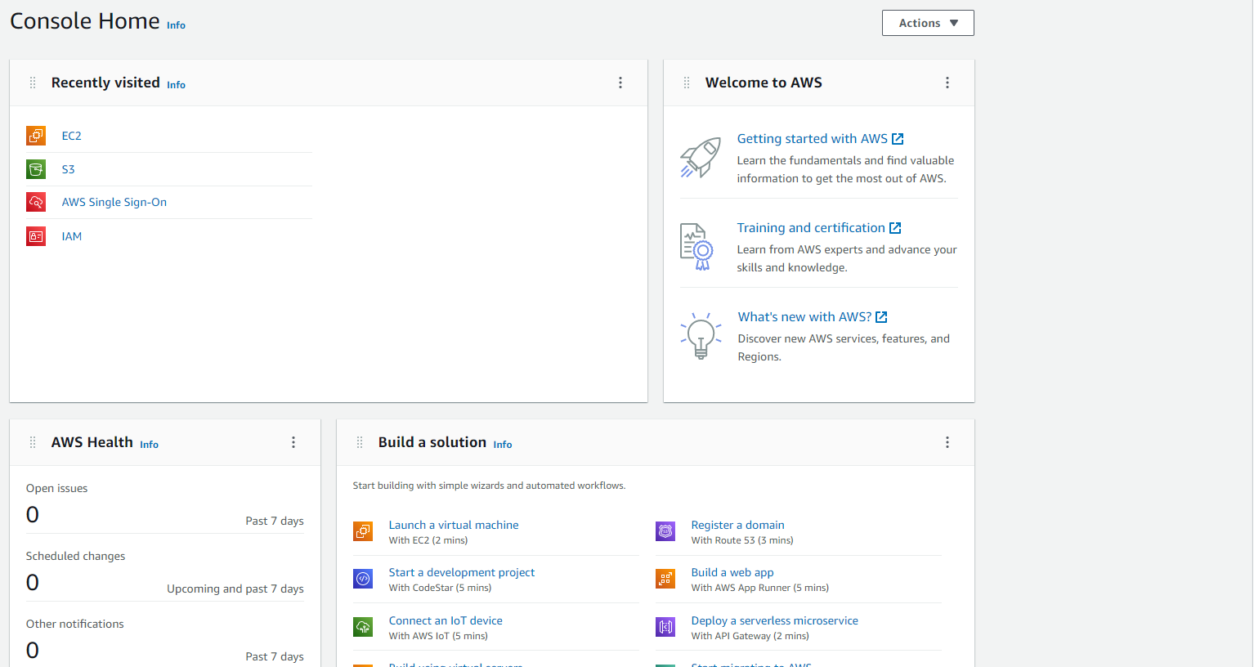Click the CodeStar icon next to Start a development project

pos(363,579)
